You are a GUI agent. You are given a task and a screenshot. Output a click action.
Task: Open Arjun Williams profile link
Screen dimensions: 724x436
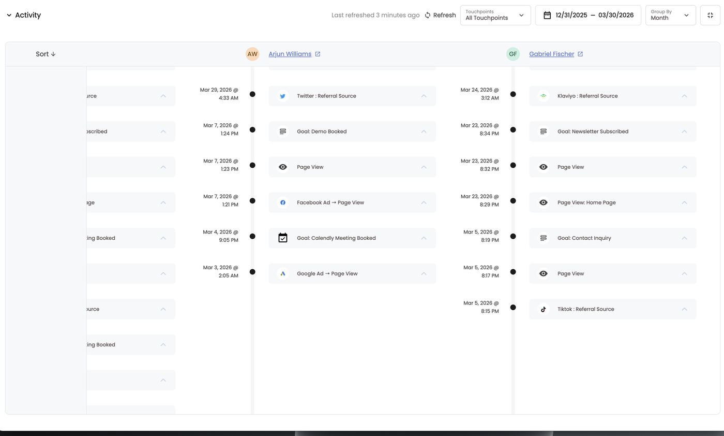pos(290,54)
